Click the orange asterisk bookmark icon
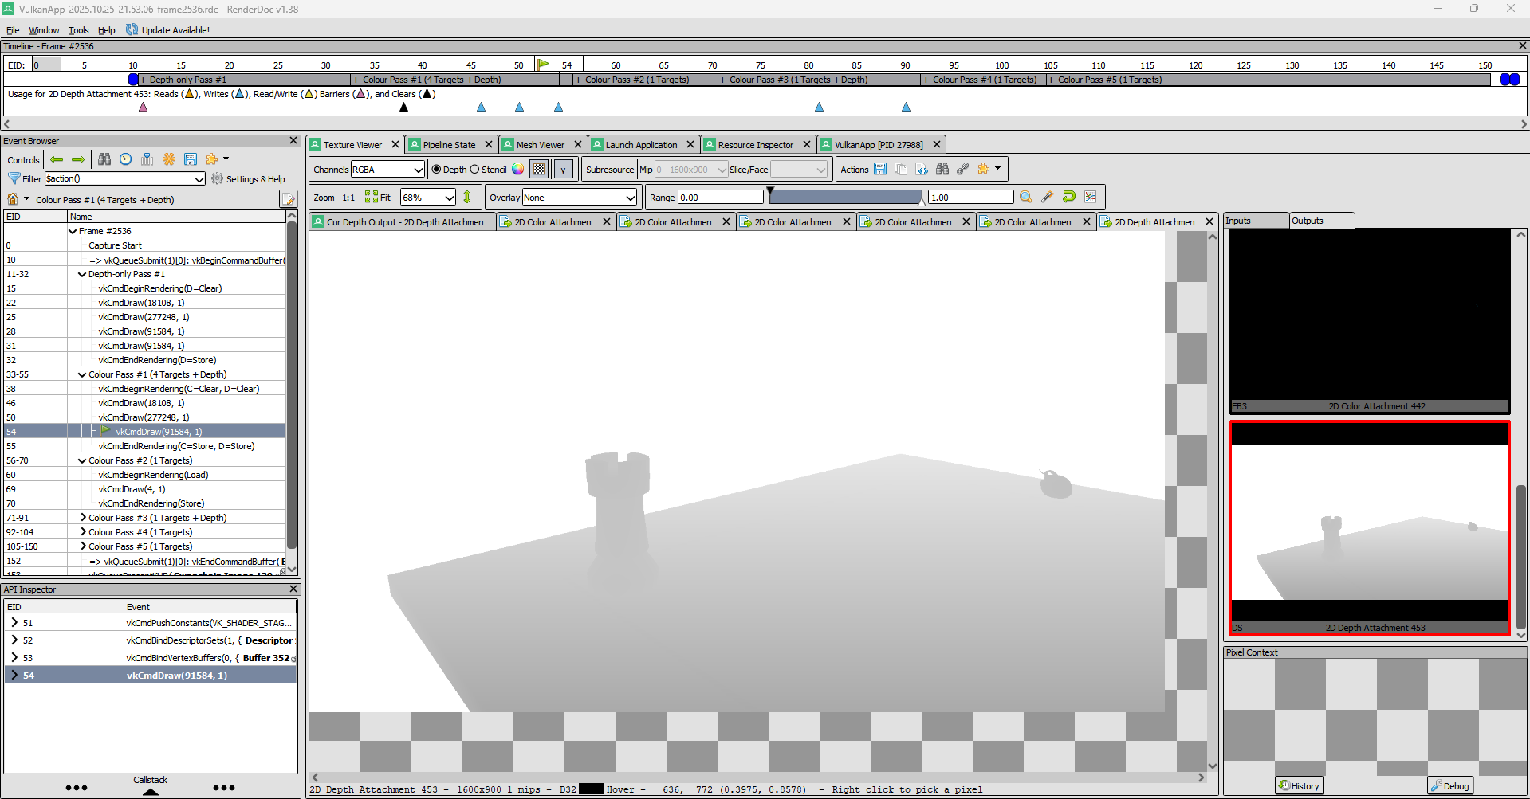Screen dimensions: 1530x799 [x=169, y=159]
